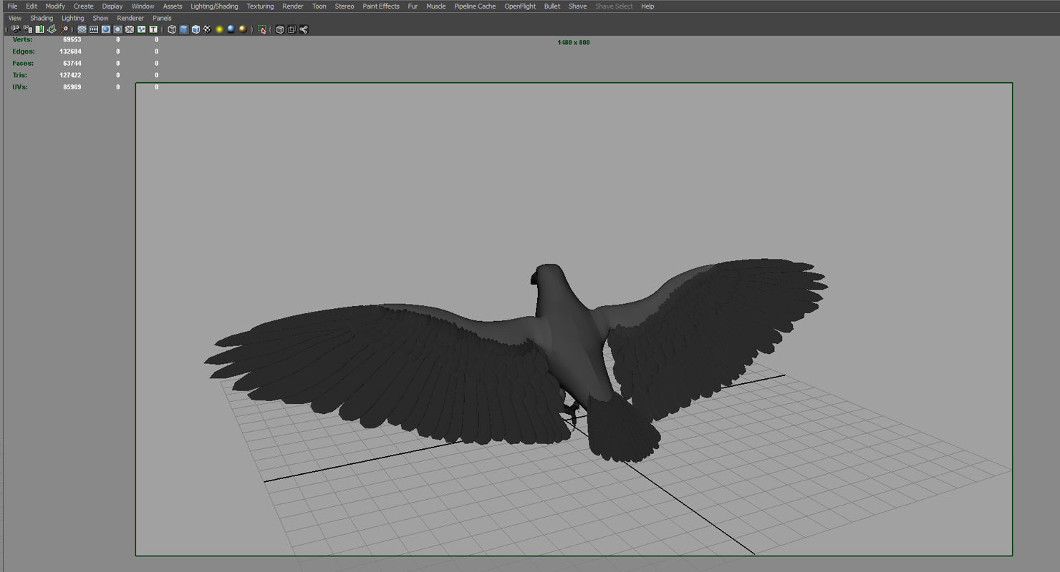
Task: Toggle the Safe Action icon
Action: 141,29
